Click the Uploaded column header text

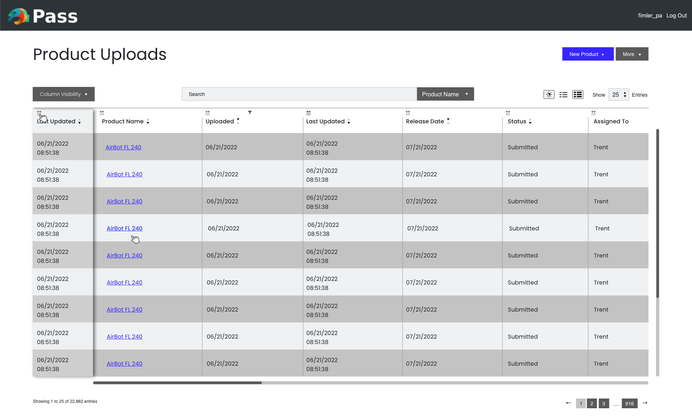pyautogui.click(x=219, y=122)
